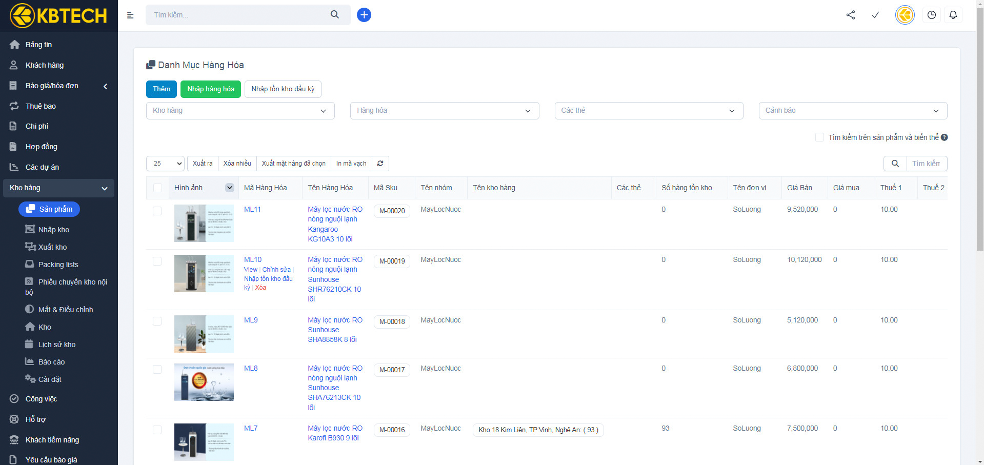Open the page size dropdown showing 25
This screenshot has height=465, width=984.
pos(165,164)
